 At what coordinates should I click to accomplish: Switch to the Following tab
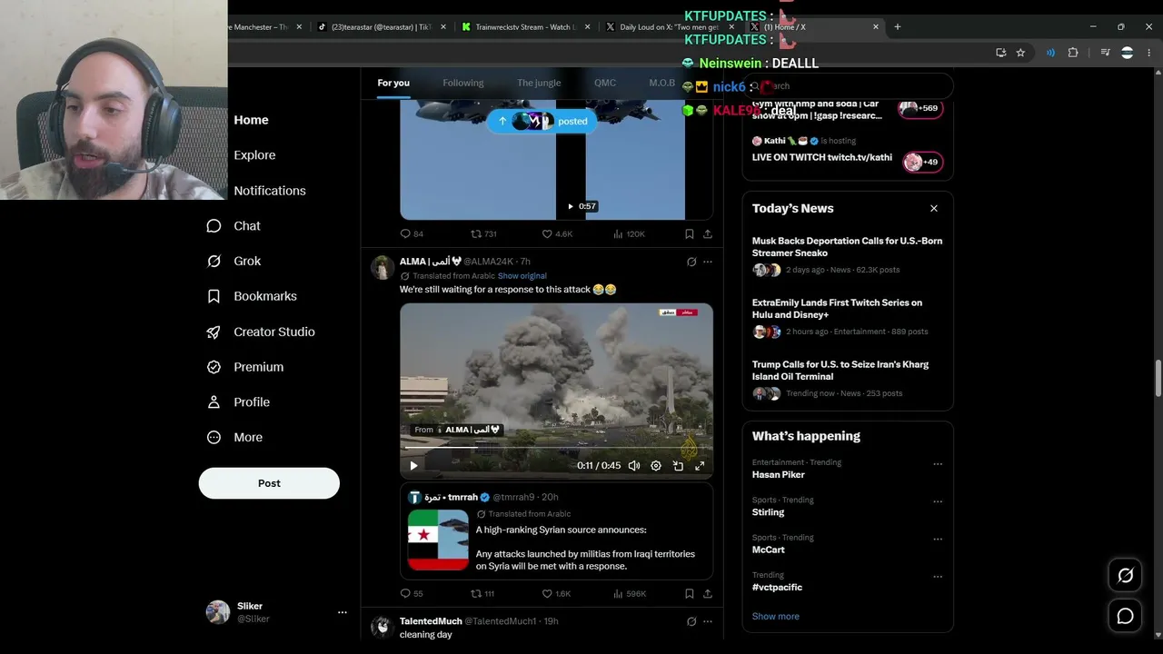coord(463,83)
